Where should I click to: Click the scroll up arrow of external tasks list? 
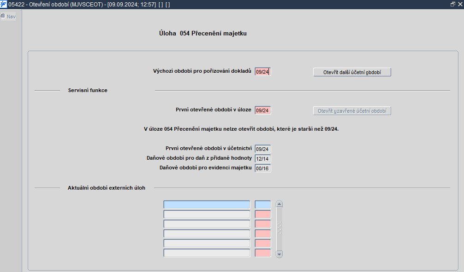(x=279, y=204)
